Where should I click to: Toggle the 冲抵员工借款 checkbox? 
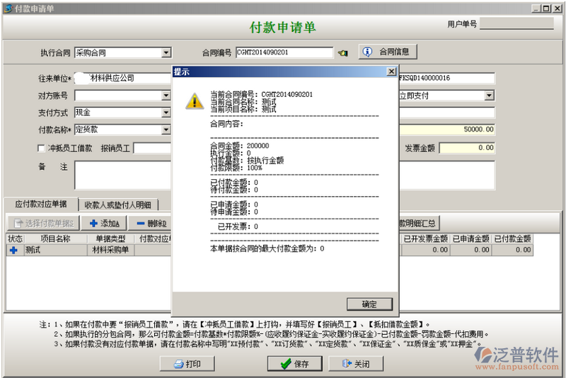tap(41, 148)
